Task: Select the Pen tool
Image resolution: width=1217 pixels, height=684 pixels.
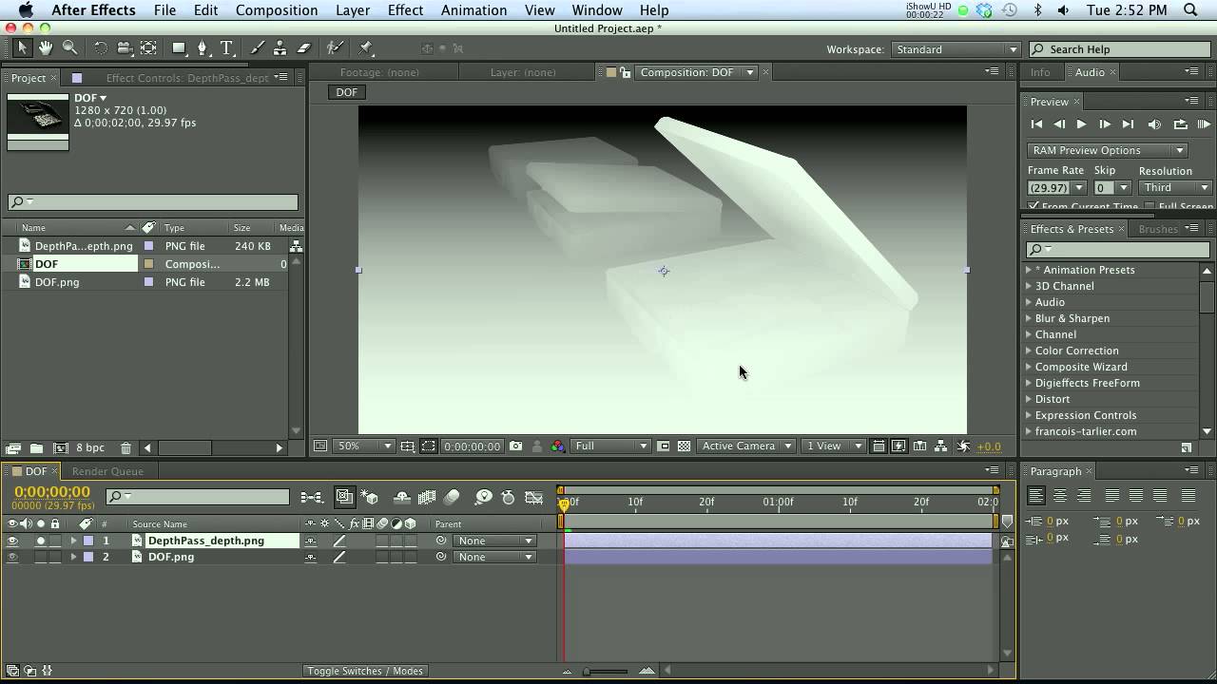Action: 202,47
